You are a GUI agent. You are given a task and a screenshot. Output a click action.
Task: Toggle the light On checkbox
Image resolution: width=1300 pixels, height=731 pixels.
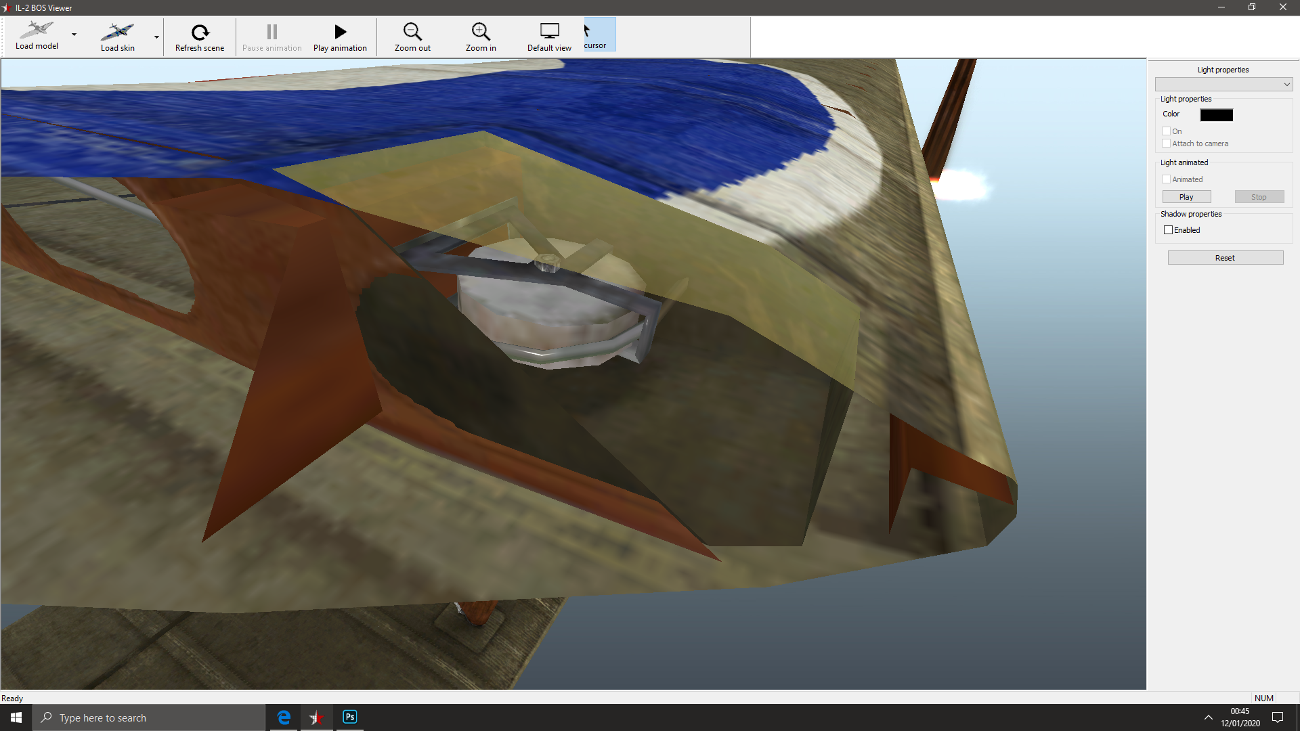pos(1167,131)
